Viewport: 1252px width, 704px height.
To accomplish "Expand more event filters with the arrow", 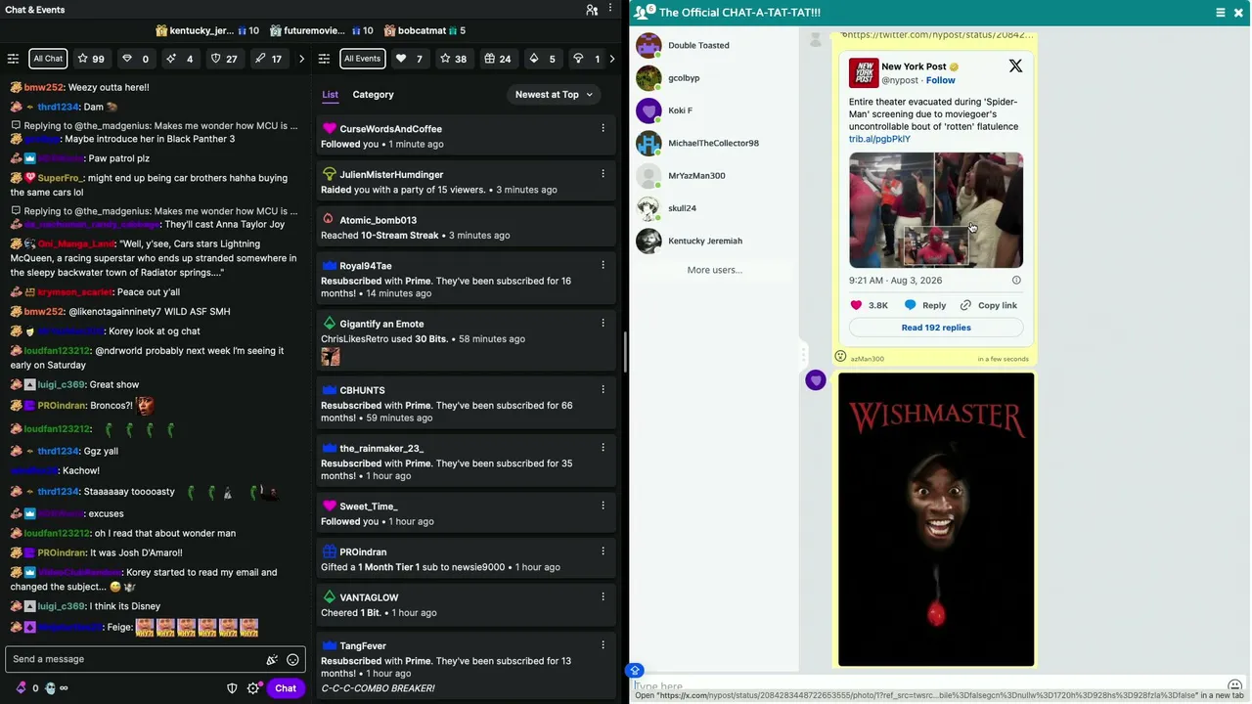I will pos(612,59).
